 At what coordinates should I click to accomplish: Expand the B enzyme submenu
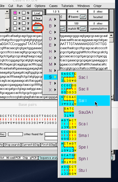pyautogui.click(x=51, y=26)
